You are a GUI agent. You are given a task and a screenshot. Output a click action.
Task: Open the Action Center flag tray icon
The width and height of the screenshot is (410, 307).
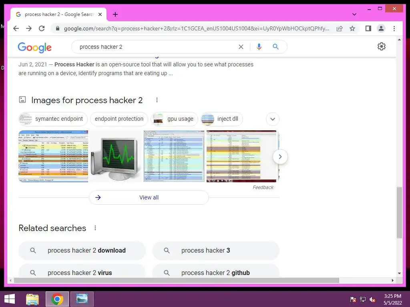click(353, 299)
